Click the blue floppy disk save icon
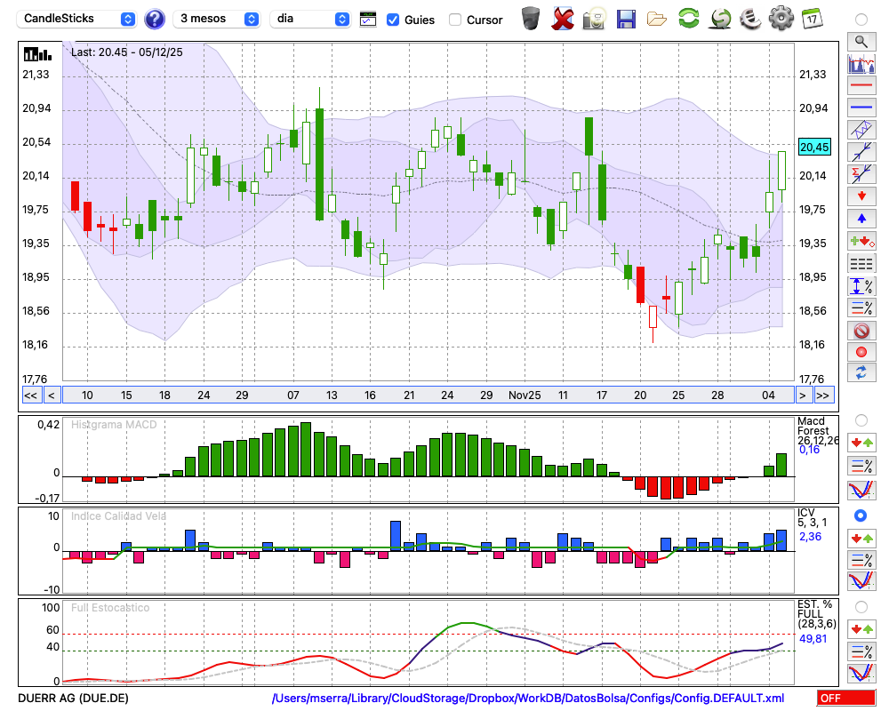Image resolution: width=889 pixels, height=711 pixels. click(626, 19)
